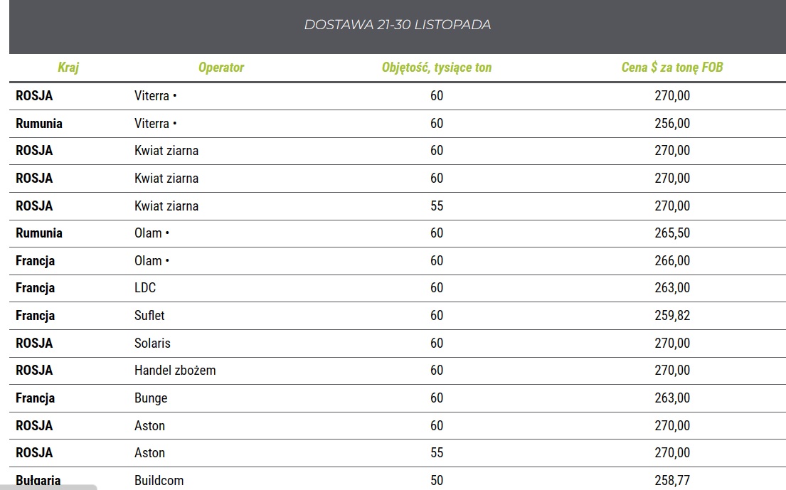Click the DOSTAWA 21-30 LISTOPADA header banner
The width and height of the screenshot is (786, 490).
click(397, 25)
